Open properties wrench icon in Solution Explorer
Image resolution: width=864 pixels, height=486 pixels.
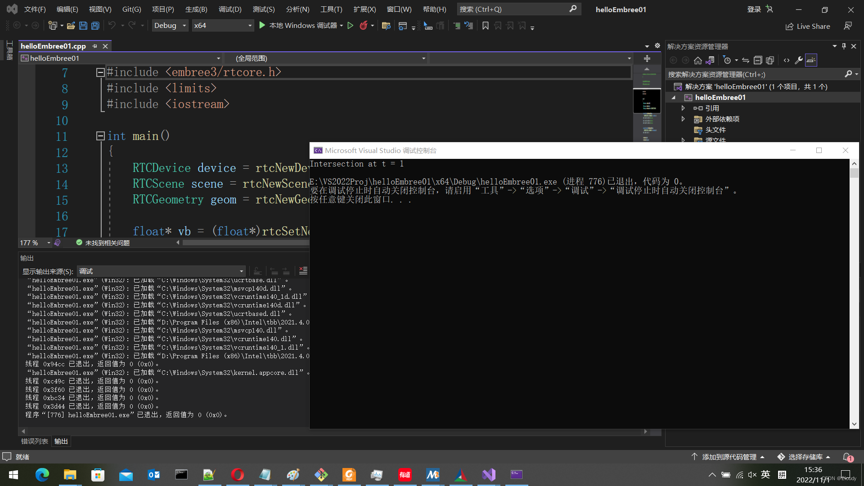click(x=799, y=60)
